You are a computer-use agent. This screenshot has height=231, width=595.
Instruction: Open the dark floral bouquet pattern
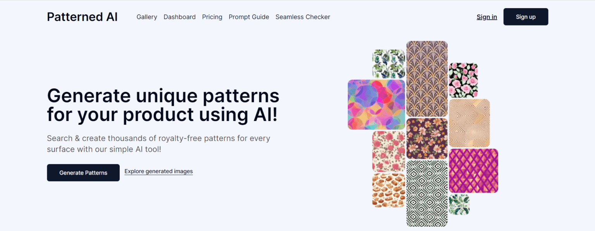[x=427, y=139]
